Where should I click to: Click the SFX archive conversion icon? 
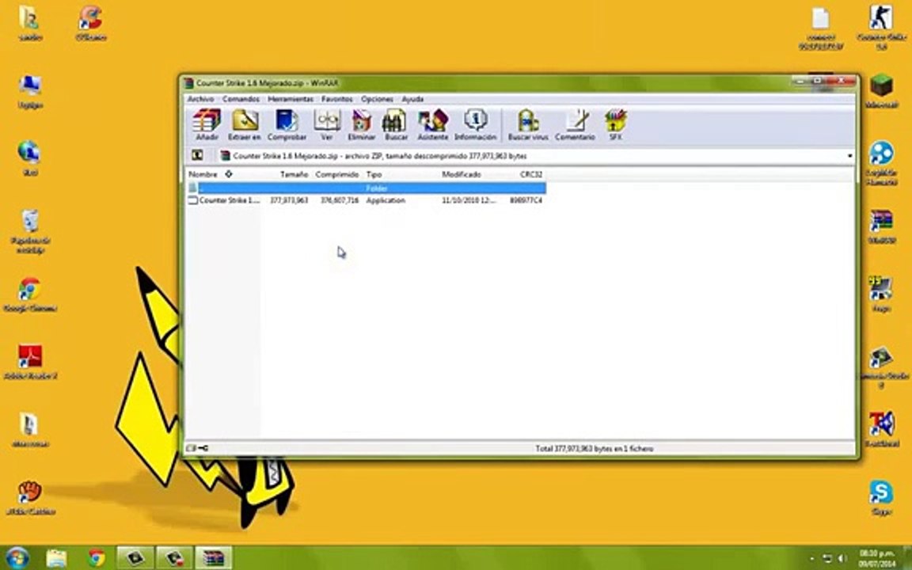pyautogui.click(x=615, y=124)
